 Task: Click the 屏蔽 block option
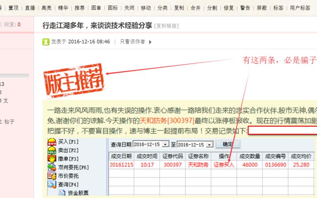click(x=262, y=8)
